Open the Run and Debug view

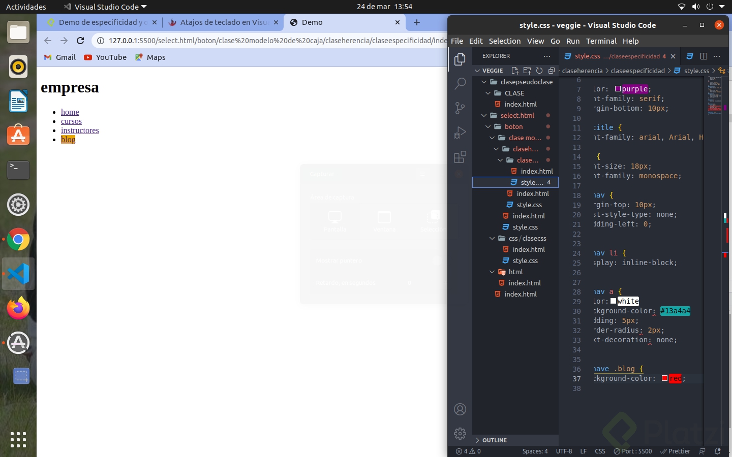[460, 132]
